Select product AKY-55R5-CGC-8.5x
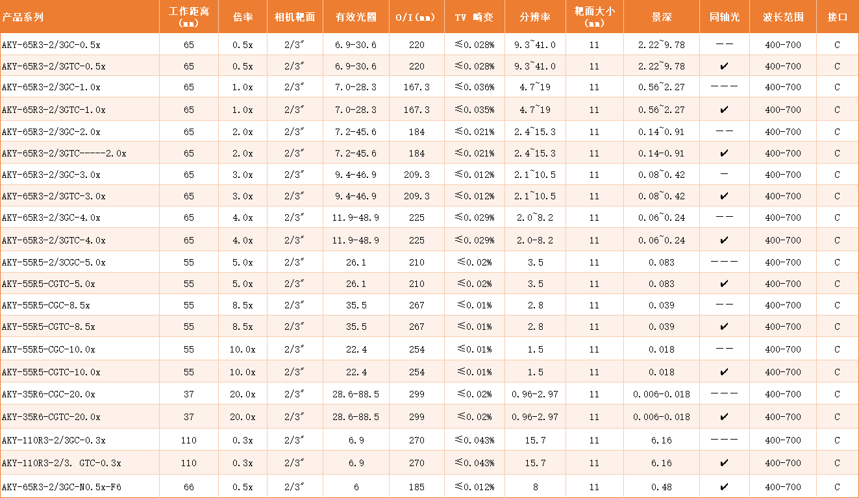 coord(55,305)
